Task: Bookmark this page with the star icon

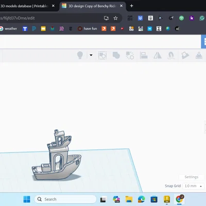Action: [x=115, y=18]
